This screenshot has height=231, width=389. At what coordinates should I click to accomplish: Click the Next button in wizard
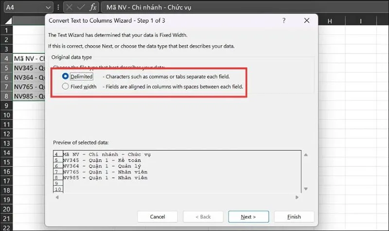click(248, 216)
